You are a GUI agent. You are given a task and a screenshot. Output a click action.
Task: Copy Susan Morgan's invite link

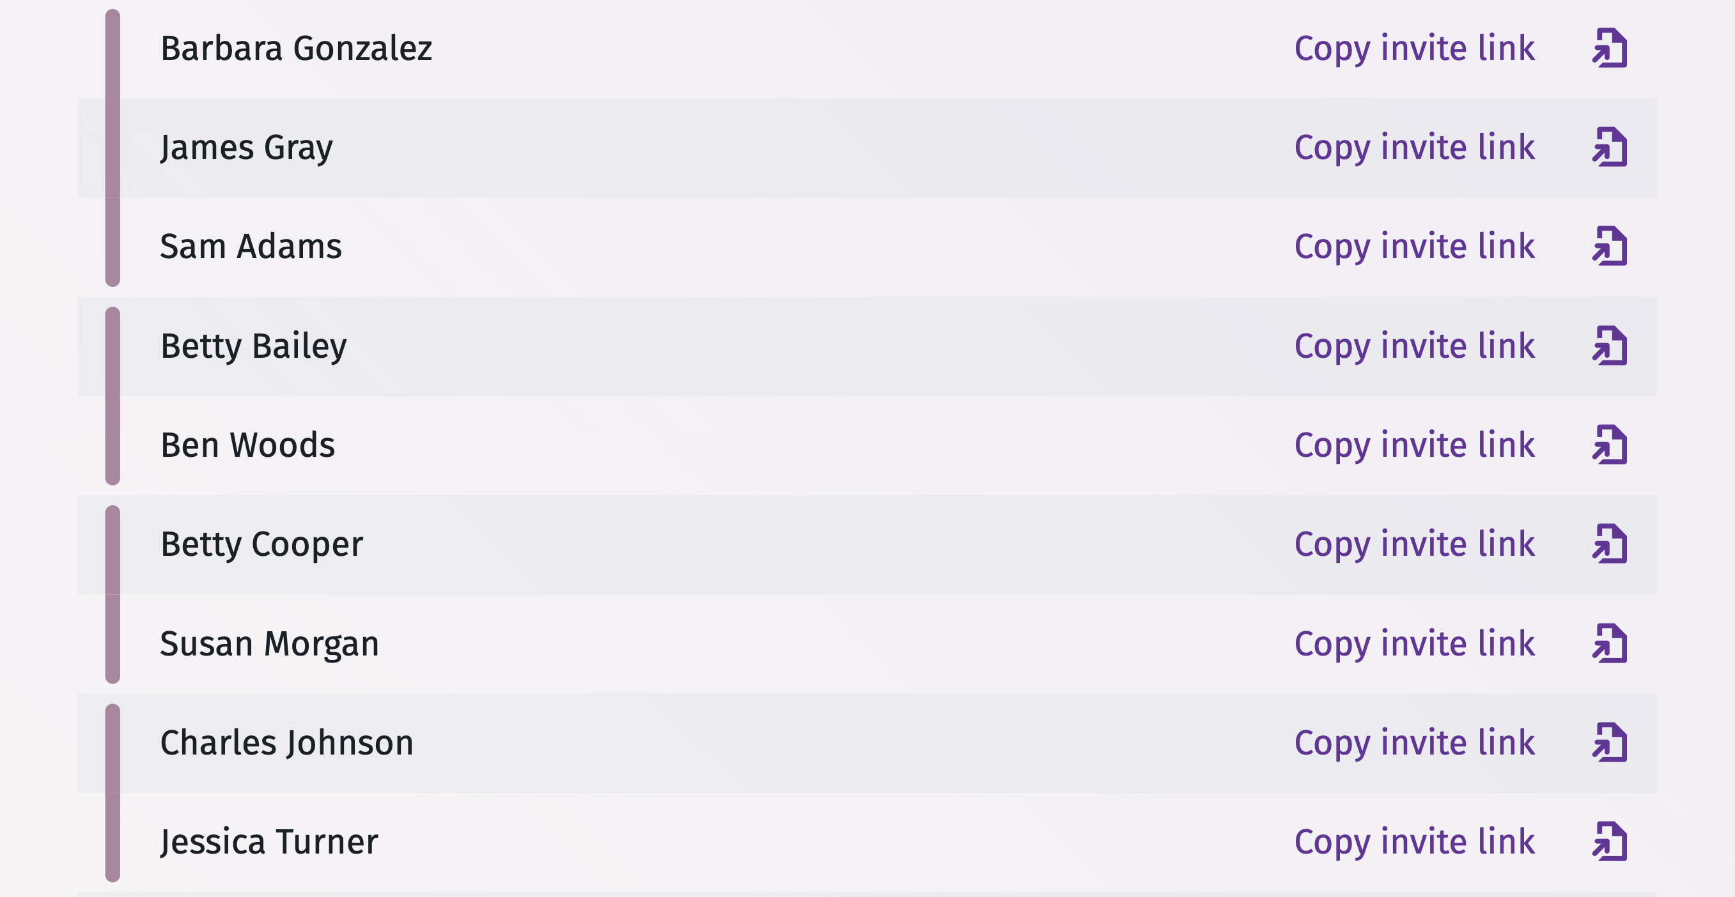pyautogui.click(x=1414, y=643)
